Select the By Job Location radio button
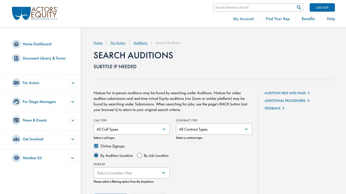The width and height of the screenshot is (346, 194). (139, 155)
